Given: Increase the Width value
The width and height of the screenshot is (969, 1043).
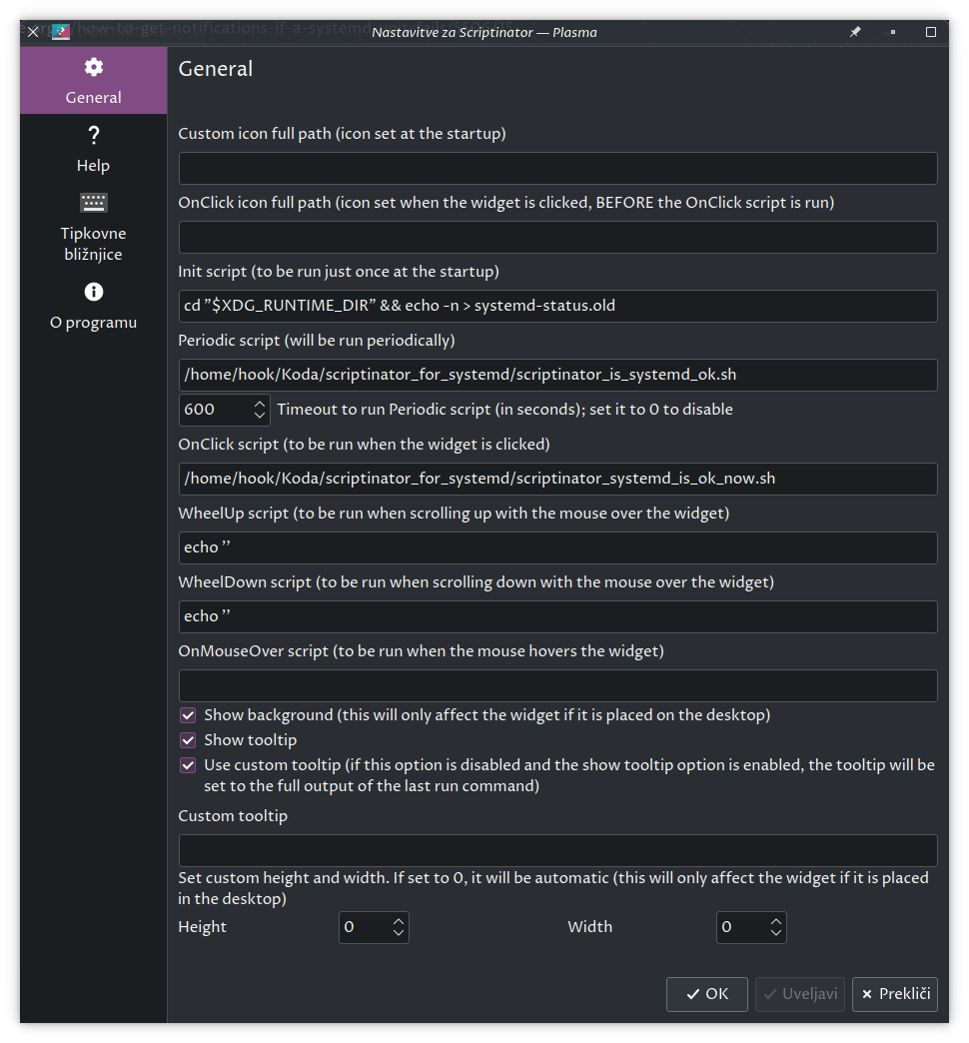Looking at the screenshot, I should coord(776,921).
